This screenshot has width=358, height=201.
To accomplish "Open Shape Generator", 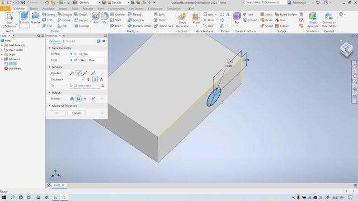I will [182, 20].
